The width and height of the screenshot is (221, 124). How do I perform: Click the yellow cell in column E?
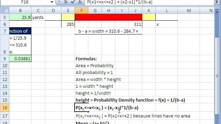[x=68, y=17]
